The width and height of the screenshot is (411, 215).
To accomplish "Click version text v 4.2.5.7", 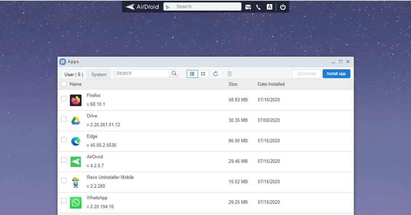I will click(95, 166).
